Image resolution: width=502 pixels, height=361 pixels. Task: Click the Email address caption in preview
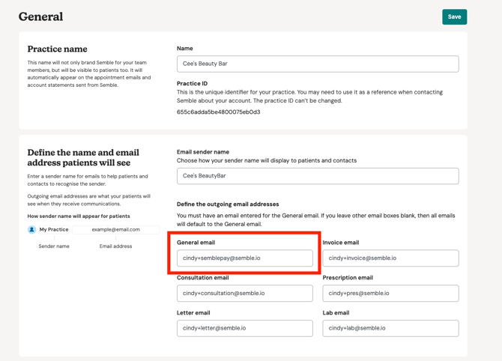(115, 246)
